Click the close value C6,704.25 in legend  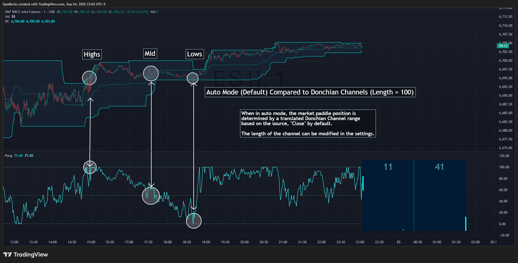116,12
